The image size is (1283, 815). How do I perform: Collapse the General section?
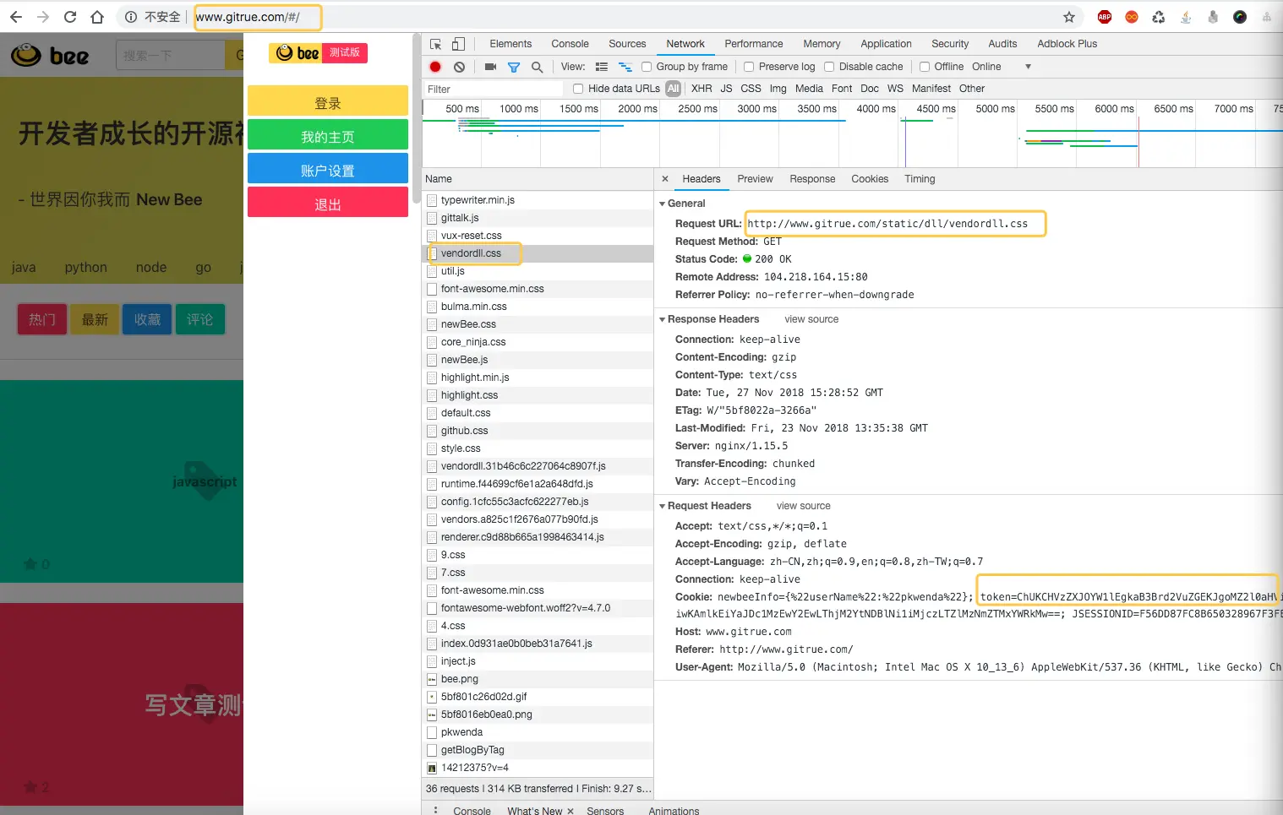(663, 204)
